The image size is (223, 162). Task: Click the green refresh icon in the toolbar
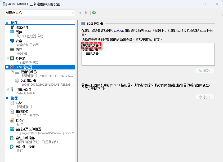click(93, 12)
